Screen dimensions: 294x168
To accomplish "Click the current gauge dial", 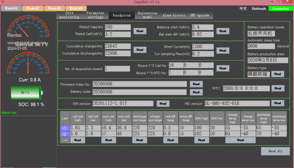I will tap(28, 64).
